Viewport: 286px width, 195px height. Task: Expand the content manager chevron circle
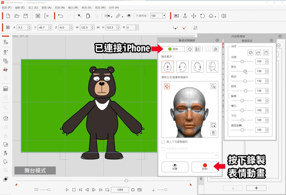click(x=278, y=45)
